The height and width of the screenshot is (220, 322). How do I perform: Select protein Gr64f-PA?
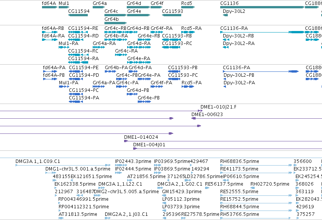(x=162, y=83)
